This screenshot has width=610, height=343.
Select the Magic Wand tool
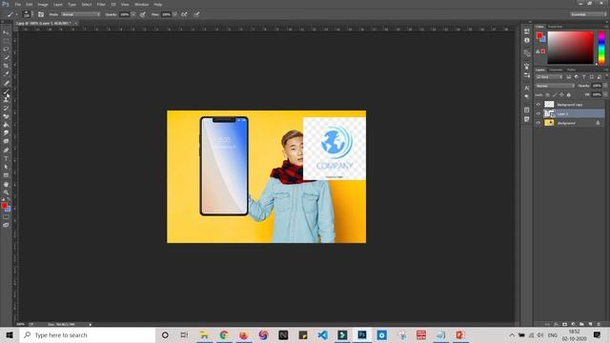point(6,57)
